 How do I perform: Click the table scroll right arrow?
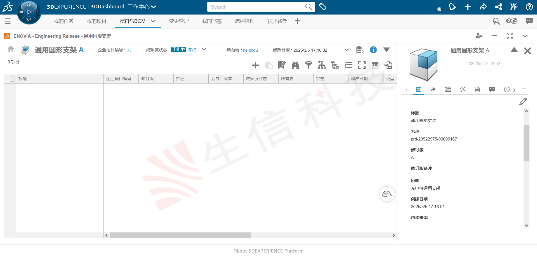point(394,235)
